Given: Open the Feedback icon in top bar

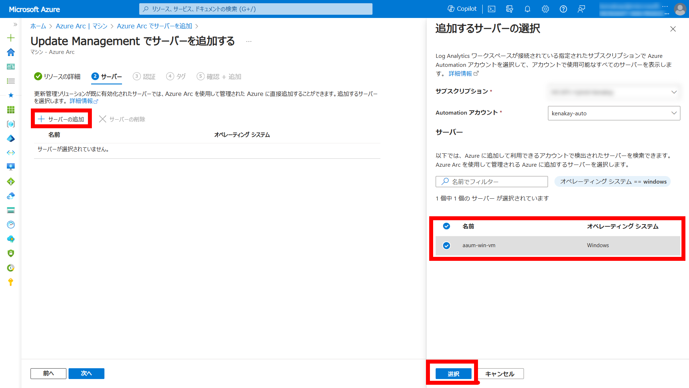Looking at the screenshot, I should click(581, 9).
